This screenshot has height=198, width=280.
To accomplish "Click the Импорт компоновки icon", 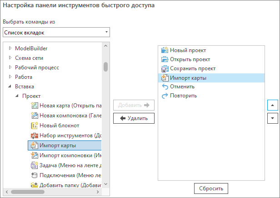I will pyautogui.click(x=34, y=155).
